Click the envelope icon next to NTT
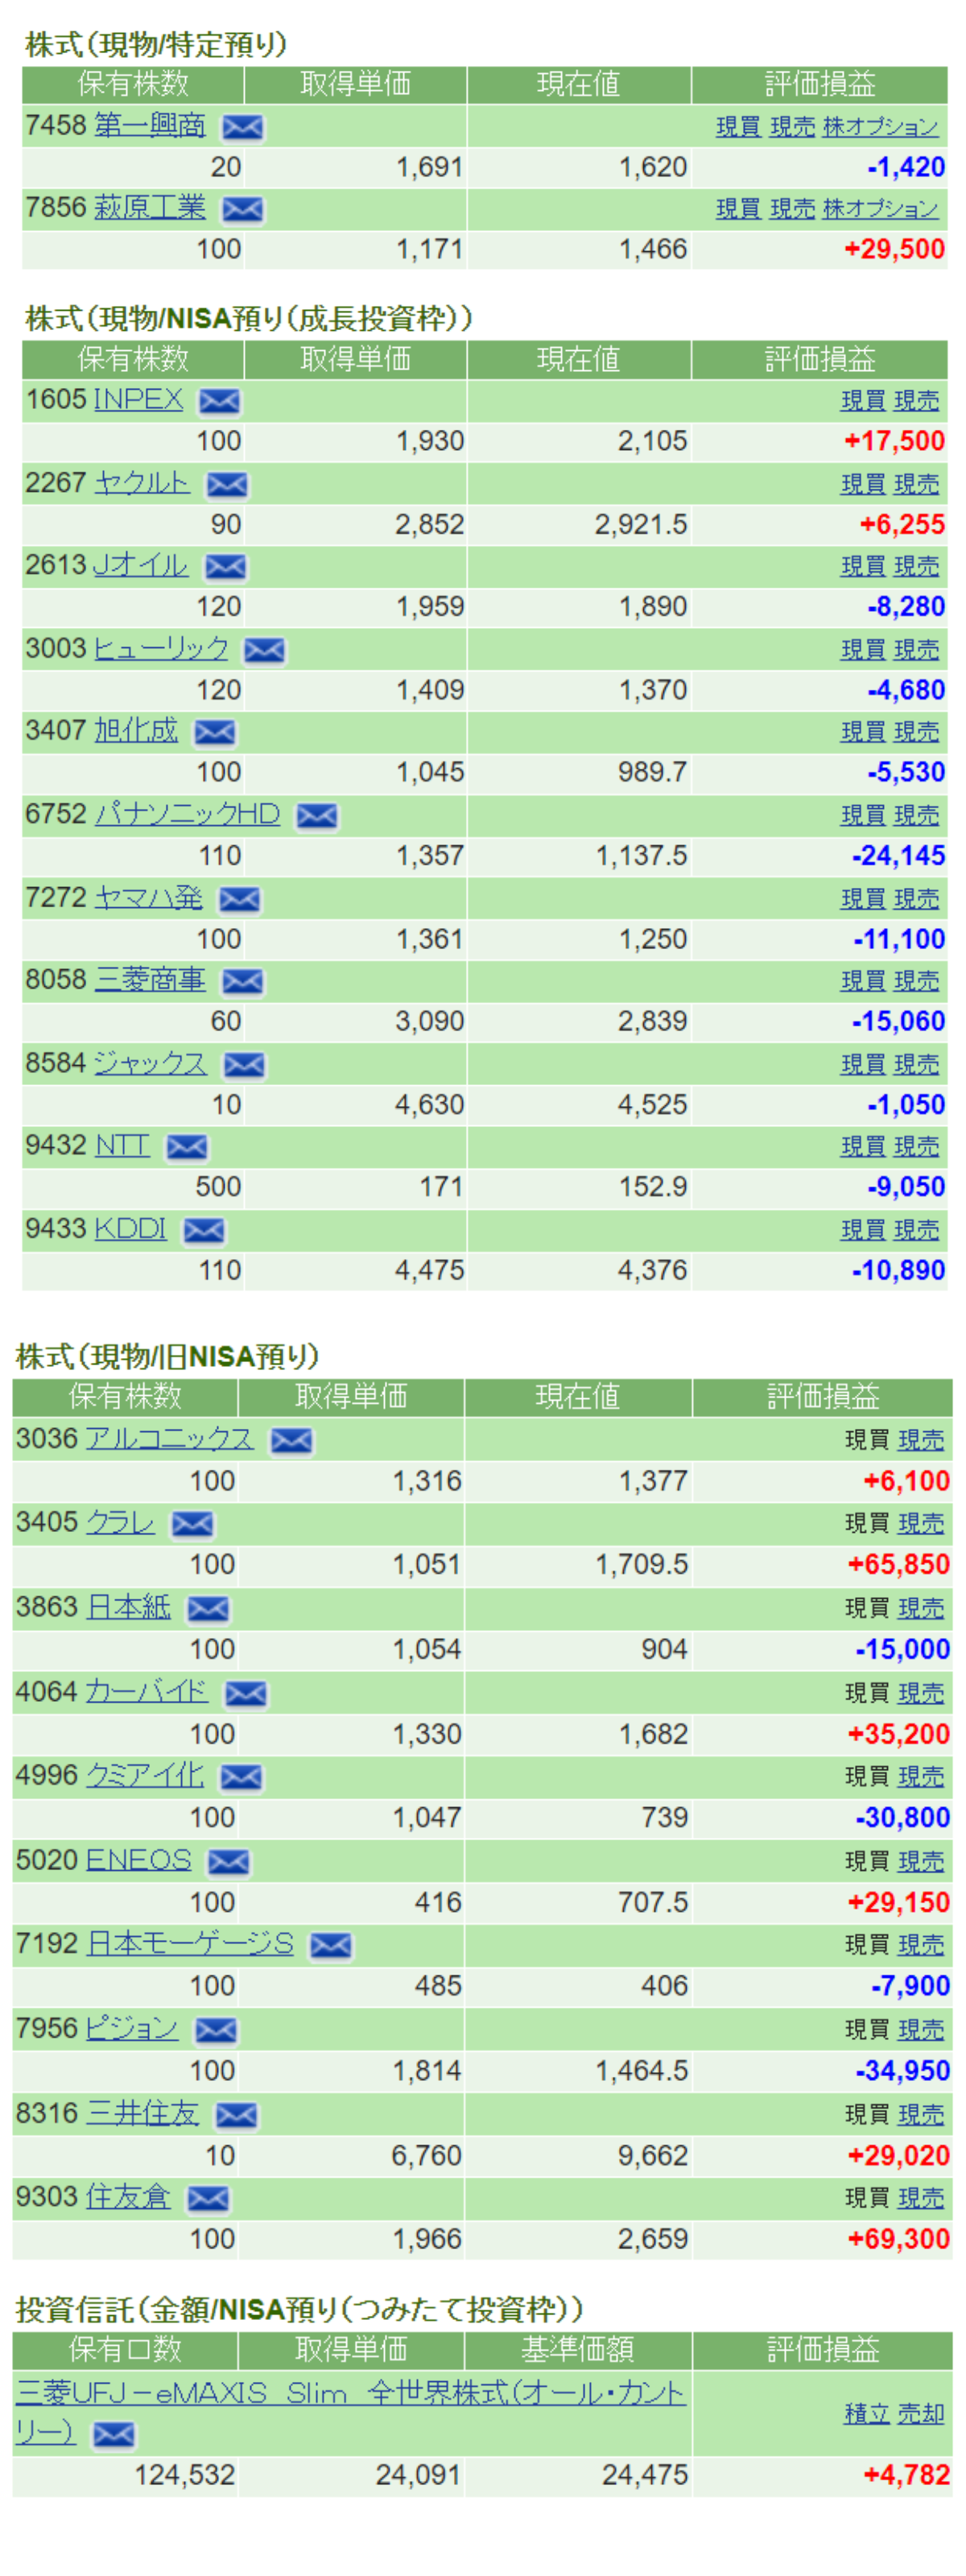 coord(187,1147)
